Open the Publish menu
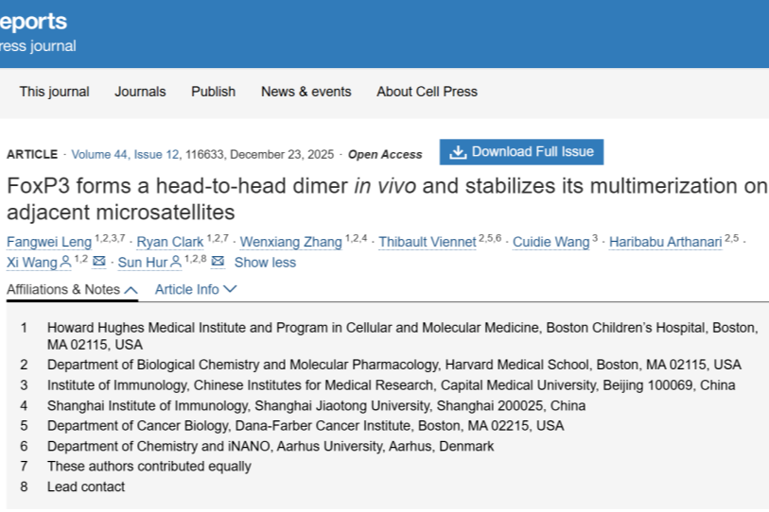This screenshot has height=512, width=769. point(213,92)
